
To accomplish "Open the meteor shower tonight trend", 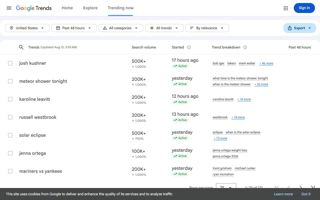I will click(x=43, y=81).
